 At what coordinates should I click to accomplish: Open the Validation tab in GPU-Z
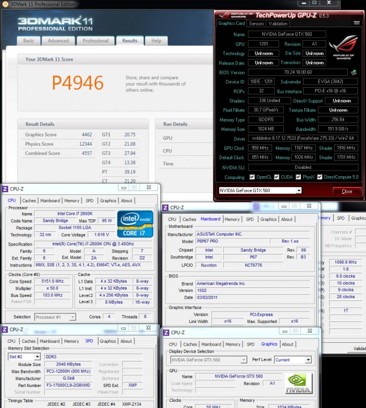[x=278, y=24]
